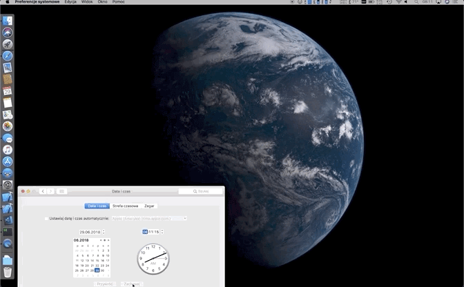Click the Przywróć button
The height and width of the screenshot is (287, 464).
(105, 284)
